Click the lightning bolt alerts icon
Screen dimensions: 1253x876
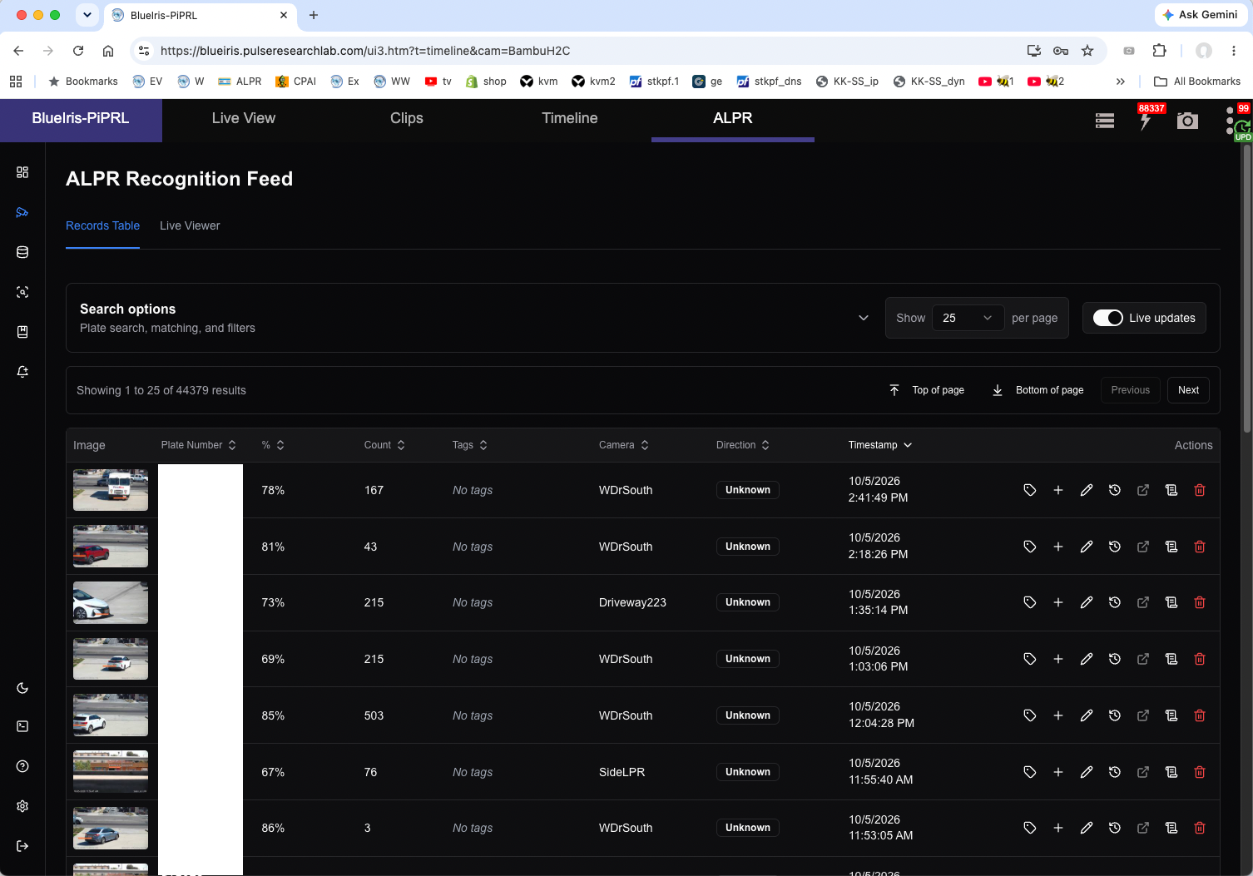click(x=1146, y=121)
